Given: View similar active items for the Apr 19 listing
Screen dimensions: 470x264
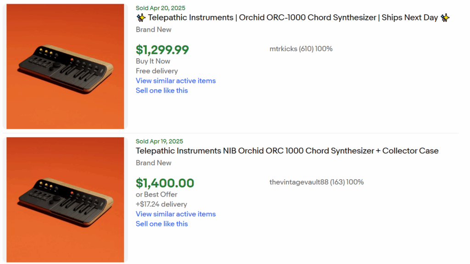Looking at the screenshot, I should (x=175, y=214).
